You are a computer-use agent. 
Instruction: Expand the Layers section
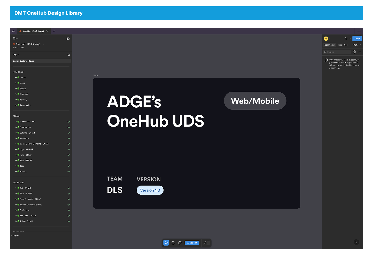tap(16, 235)
